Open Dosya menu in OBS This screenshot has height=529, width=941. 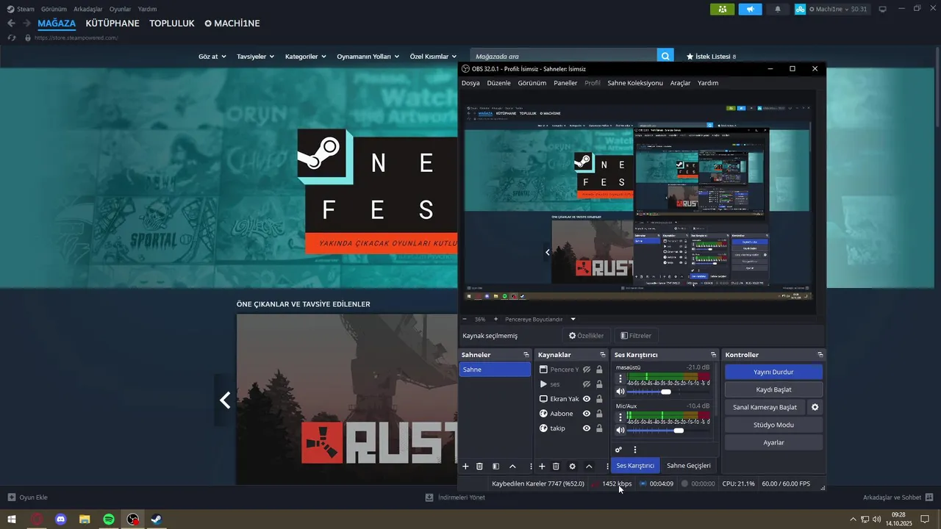pos(470,83)
